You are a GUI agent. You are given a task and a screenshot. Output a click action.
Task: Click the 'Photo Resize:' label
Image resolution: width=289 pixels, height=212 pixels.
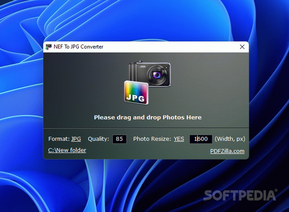click(152, 139)
